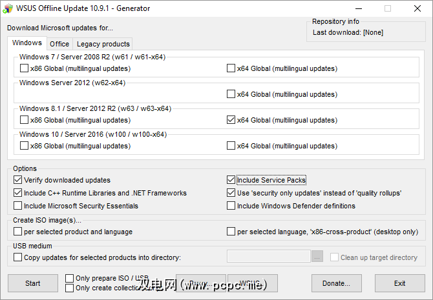Click the USB target directory text field
433x300 pixels.
269,257
